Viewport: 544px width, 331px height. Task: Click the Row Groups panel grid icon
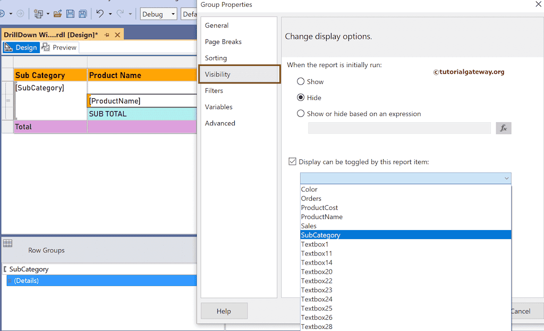click(x=7, y=243)
